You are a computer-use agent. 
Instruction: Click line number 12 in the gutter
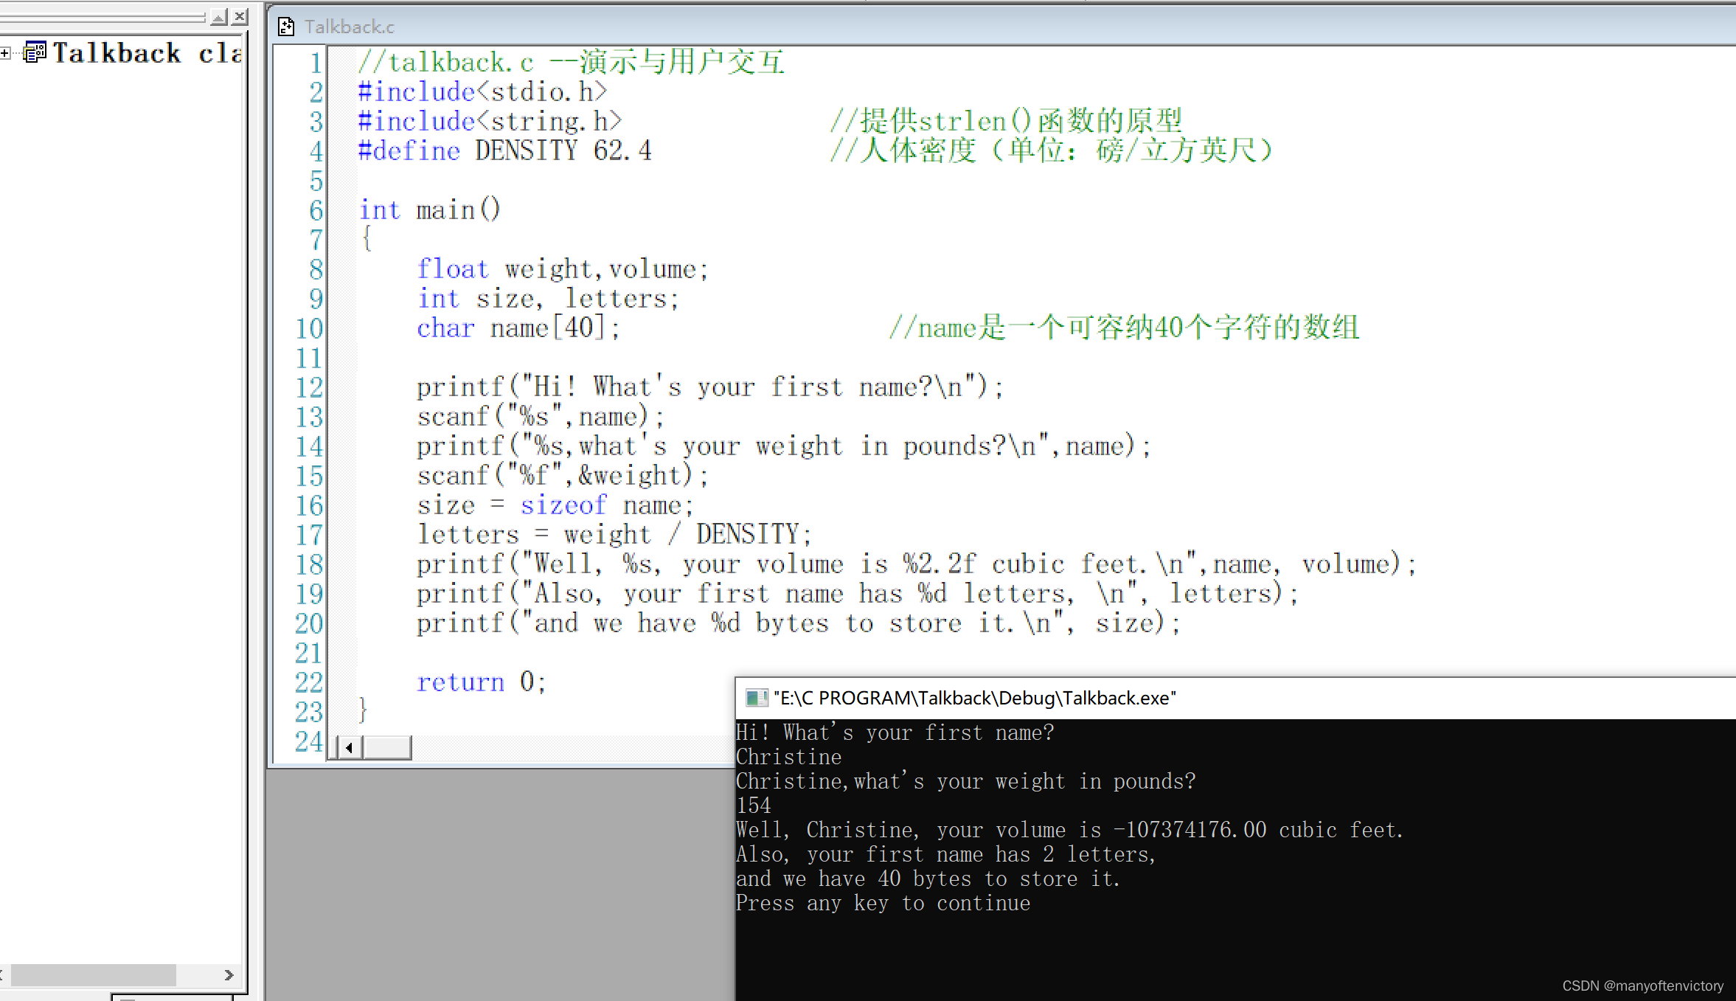point(309,387)
